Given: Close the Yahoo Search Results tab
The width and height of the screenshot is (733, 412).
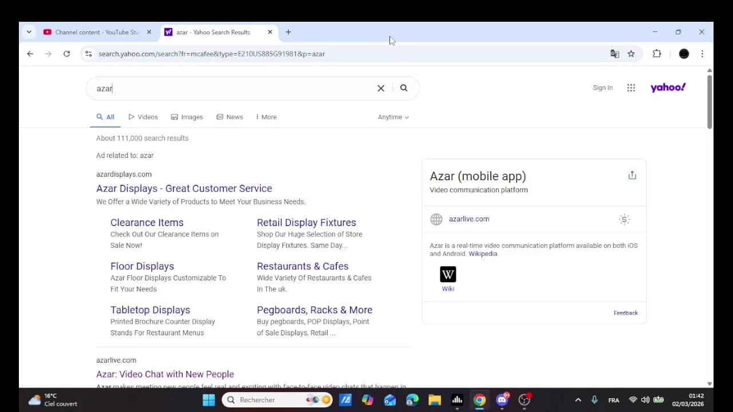Looking at the screenshot, I should click(270, 32).
